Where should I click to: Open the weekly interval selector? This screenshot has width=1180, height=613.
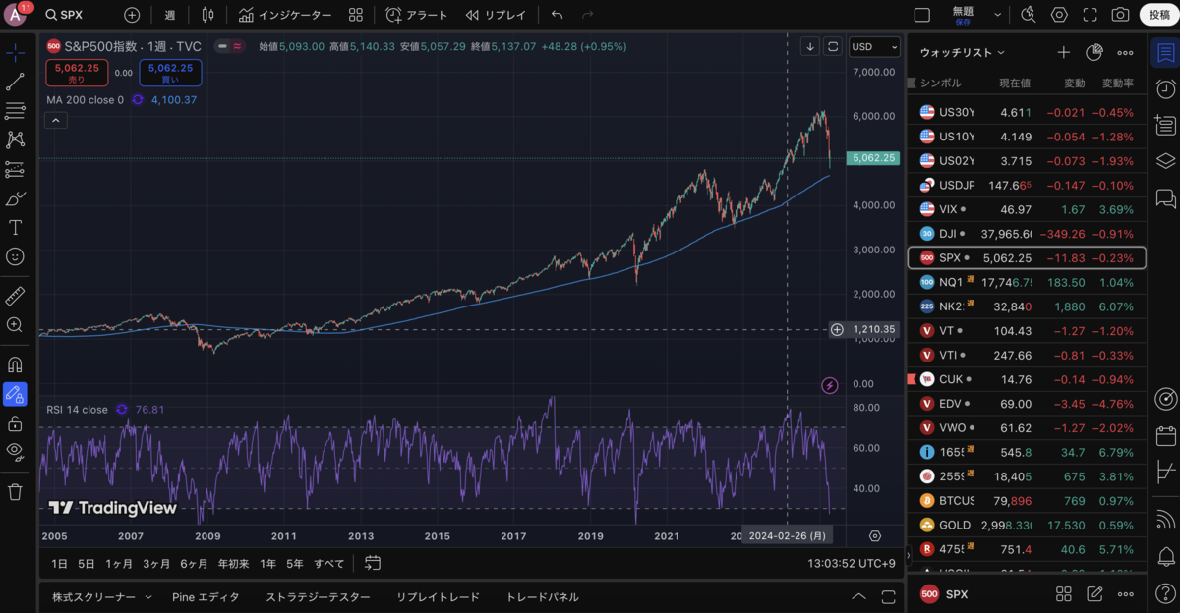[x=170, y=15]
